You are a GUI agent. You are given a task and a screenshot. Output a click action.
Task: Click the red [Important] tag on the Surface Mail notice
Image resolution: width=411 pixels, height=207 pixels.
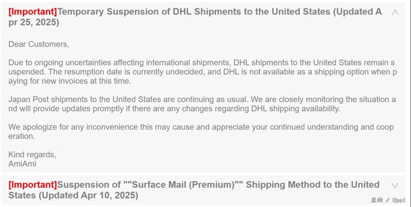[x=33, y=185]
